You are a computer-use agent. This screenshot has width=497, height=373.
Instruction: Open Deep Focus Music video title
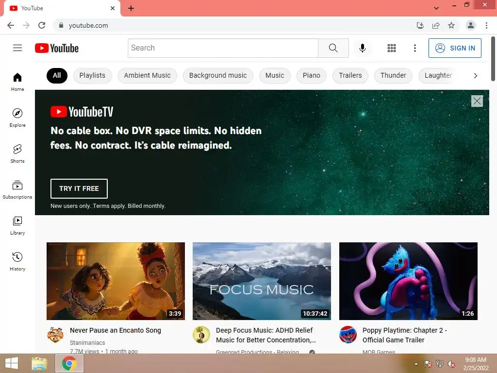[x=265, y=335]
